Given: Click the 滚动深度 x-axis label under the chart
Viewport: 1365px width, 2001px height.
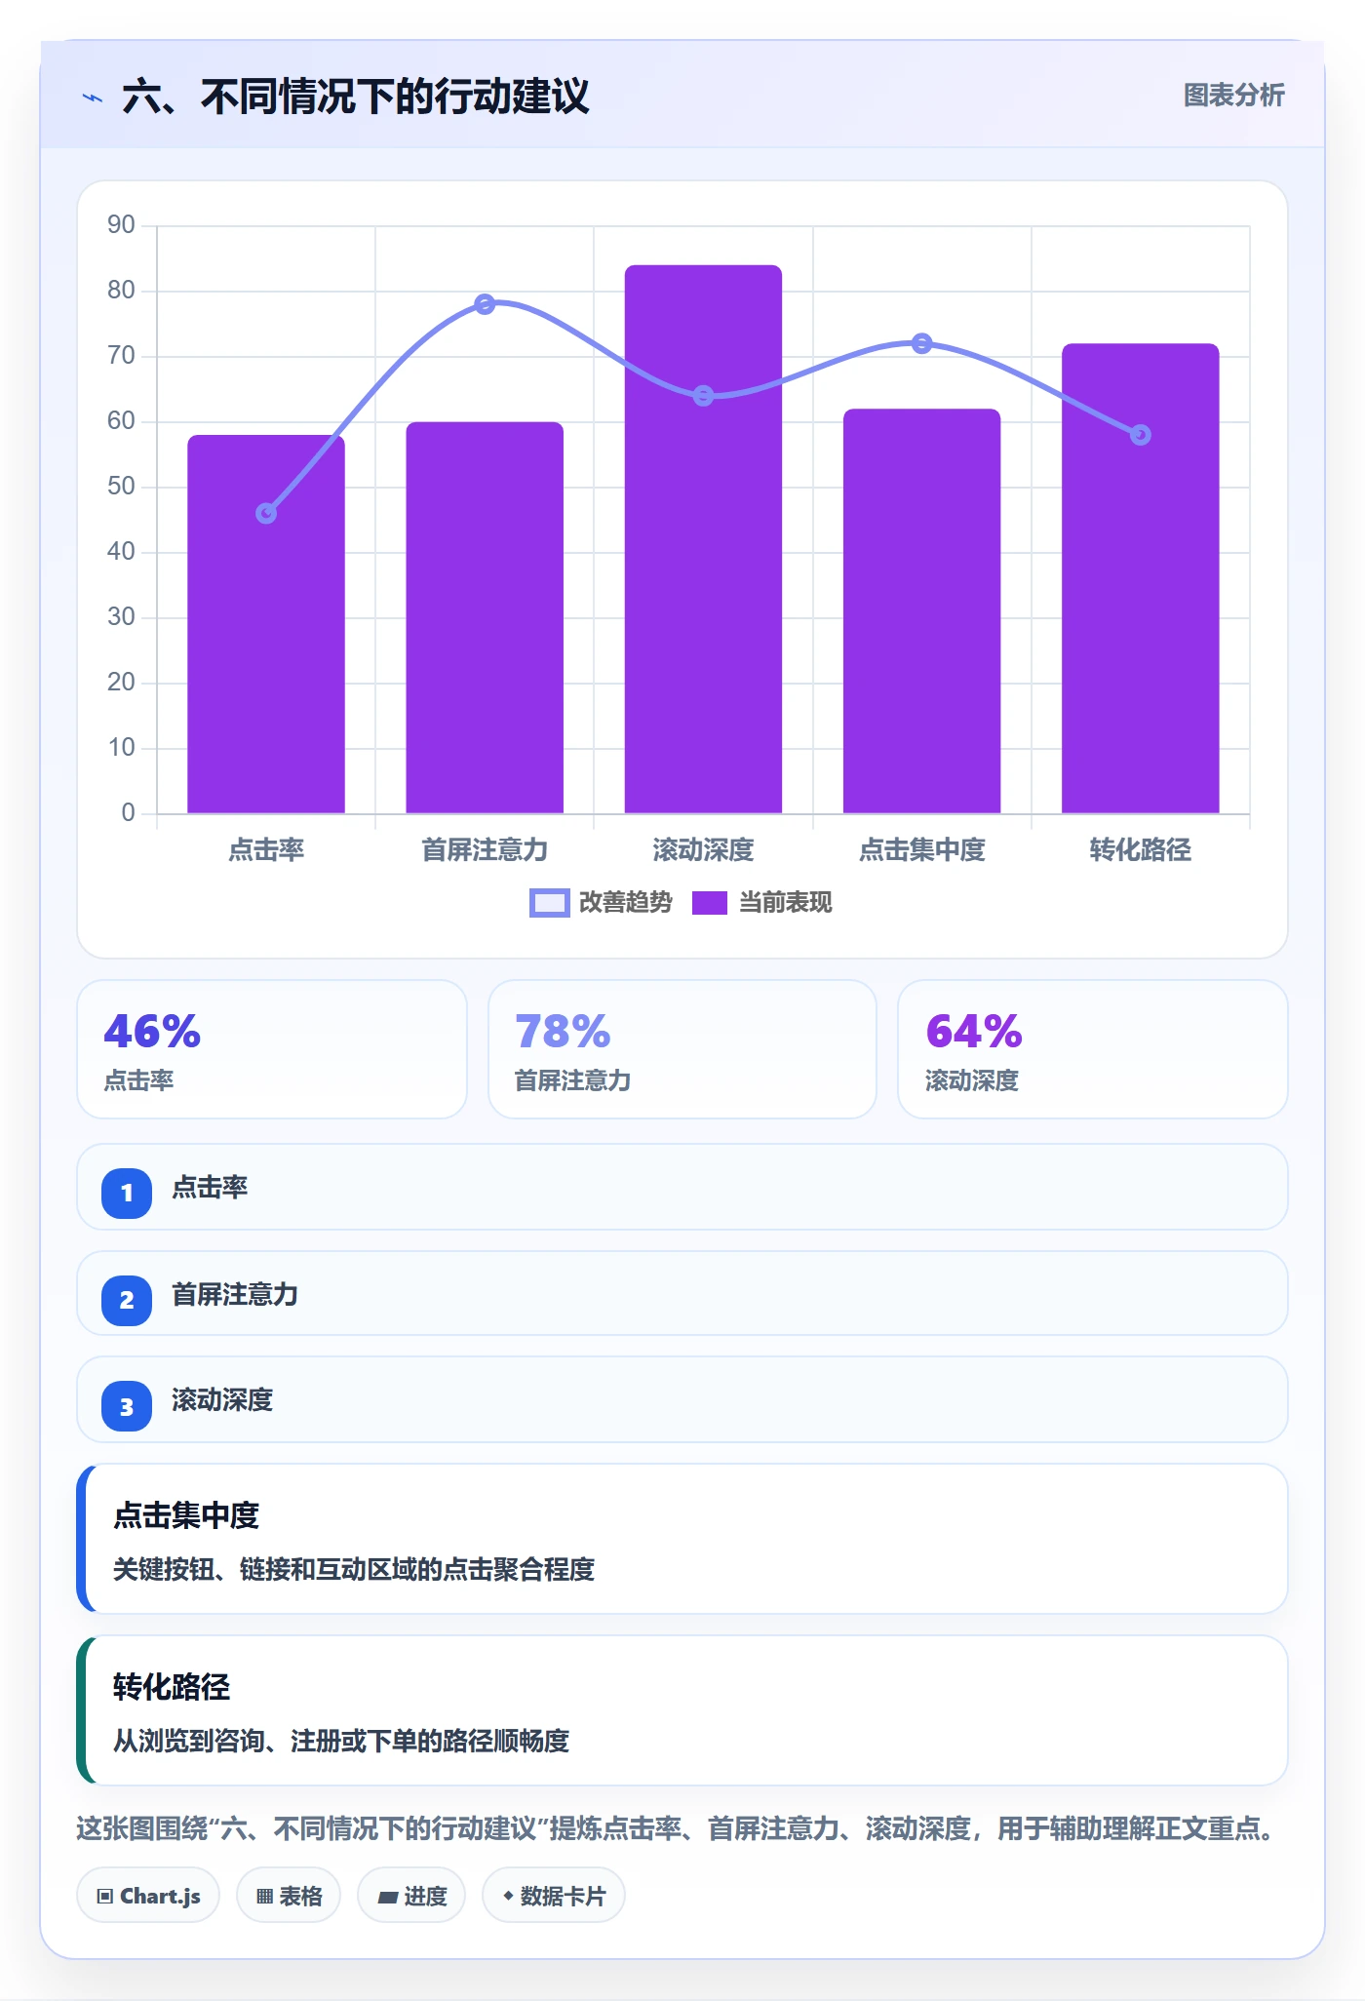Looking at the screenshot, I should [x=703, y=850].
